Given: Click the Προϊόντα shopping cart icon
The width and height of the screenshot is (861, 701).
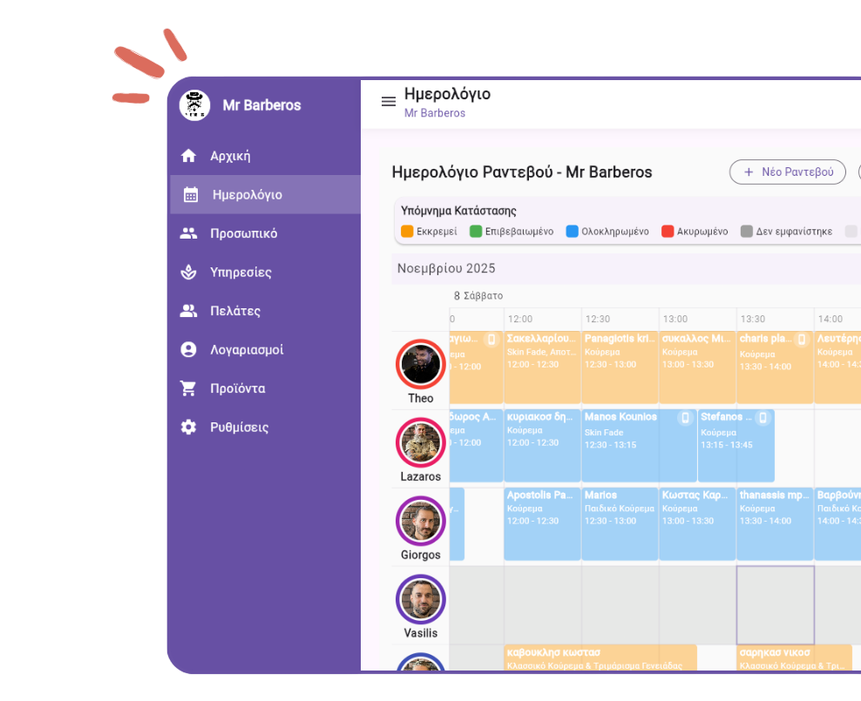Looking at the screenshot, I should point(187,388).
